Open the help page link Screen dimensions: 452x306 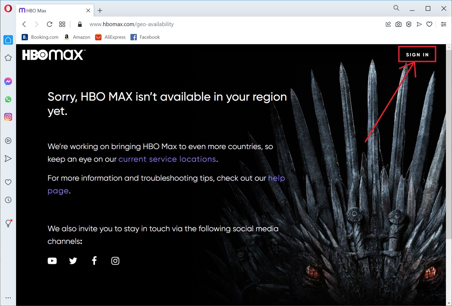pos(166,184)
